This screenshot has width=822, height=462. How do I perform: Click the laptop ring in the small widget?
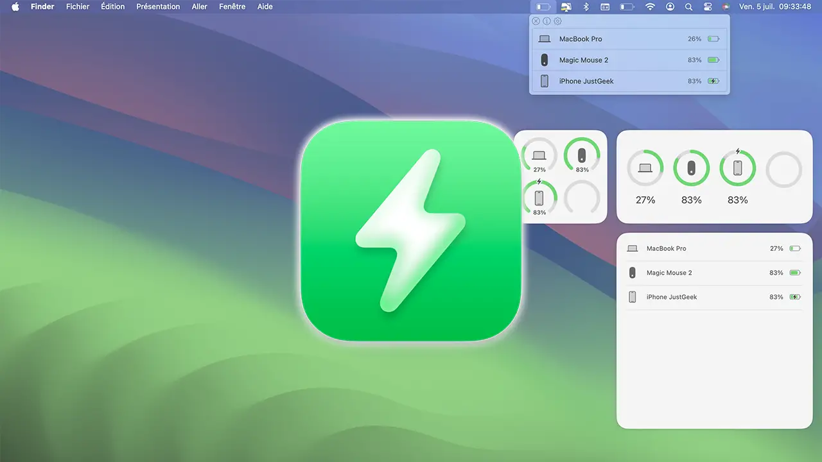[x=539, y=155]
